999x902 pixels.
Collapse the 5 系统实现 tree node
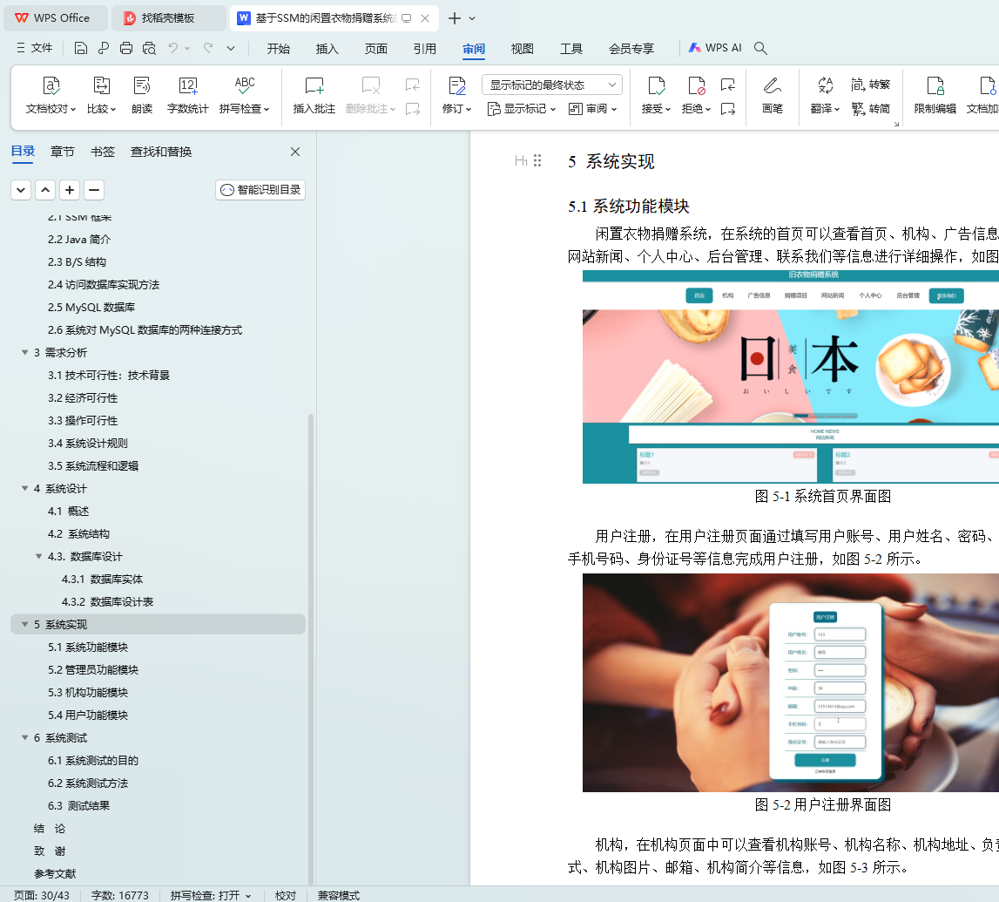pos(25,624)
